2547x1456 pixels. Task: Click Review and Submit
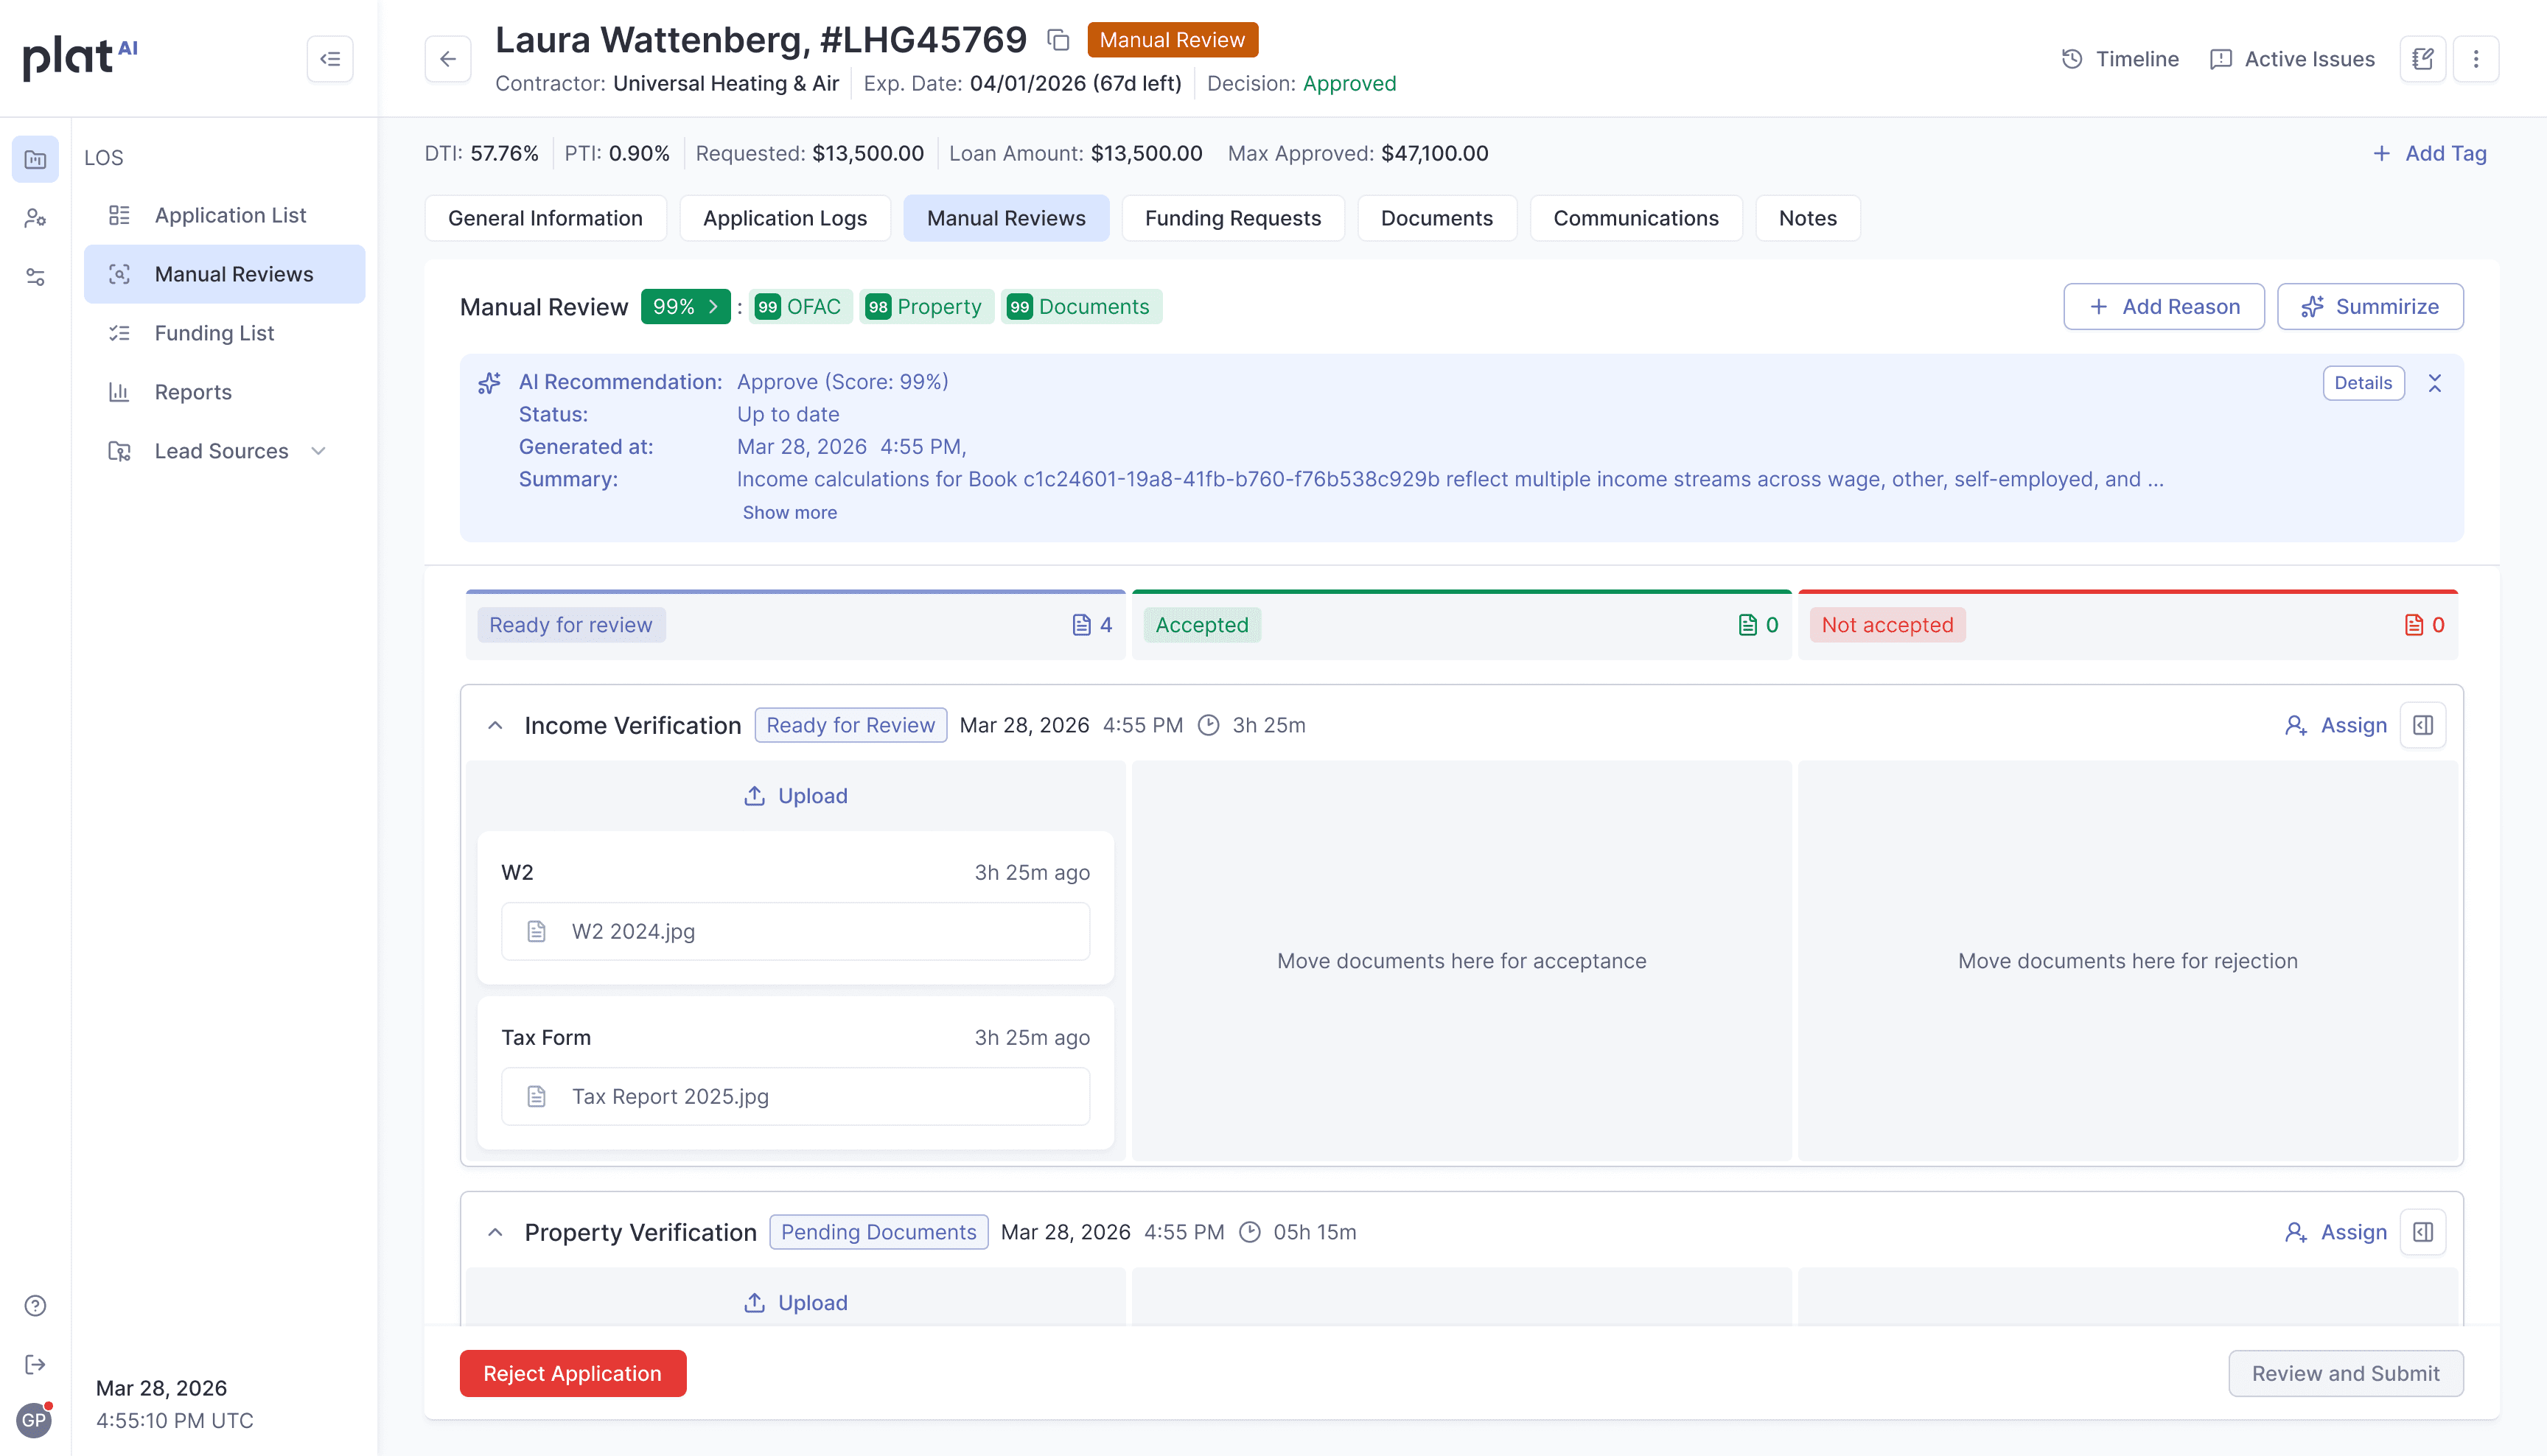pos(2345,1373)
